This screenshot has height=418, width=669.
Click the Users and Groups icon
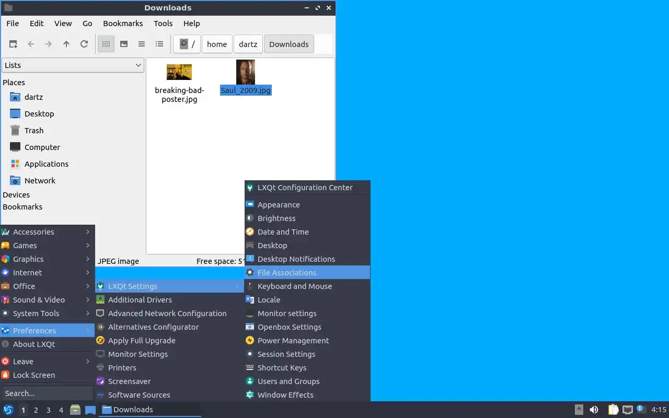(x=250, y=381)
